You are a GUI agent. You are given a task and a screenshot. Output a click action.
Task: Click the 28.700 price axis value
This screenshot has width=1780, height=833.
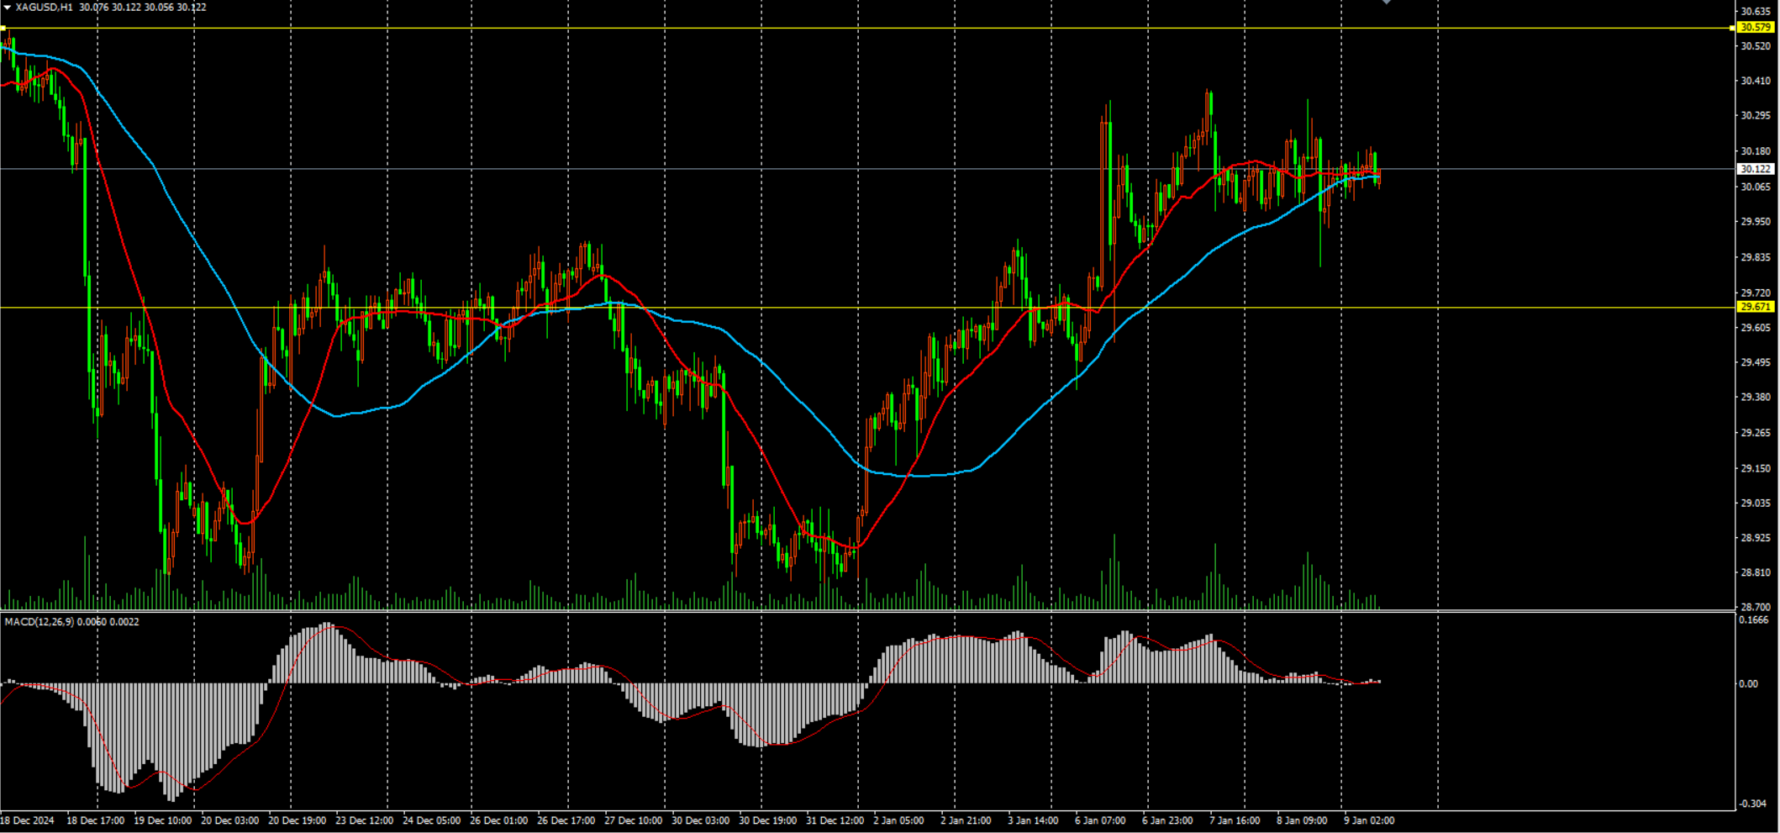[1755, 607]
